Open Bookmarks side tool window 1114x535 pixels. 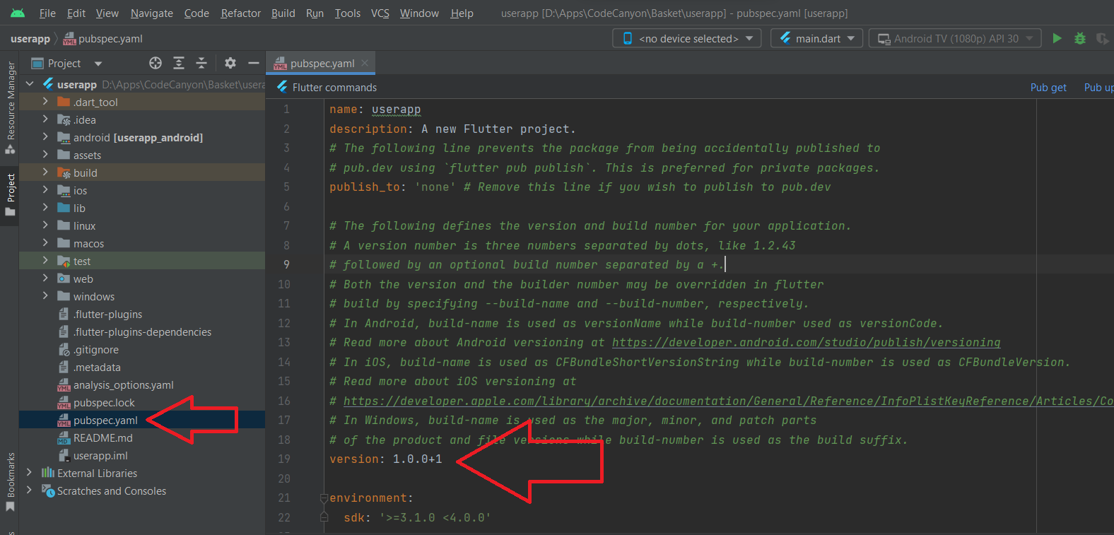coord(10,482)
